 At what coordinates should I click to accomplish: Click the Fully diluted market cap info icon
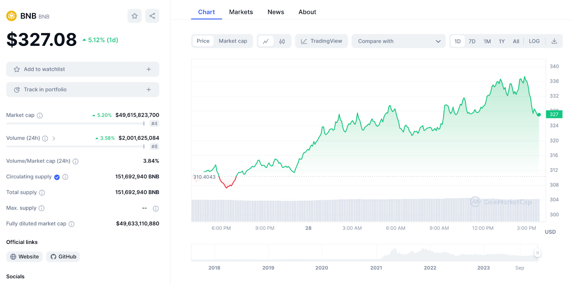pyautogui.click(x=71, y=224)
